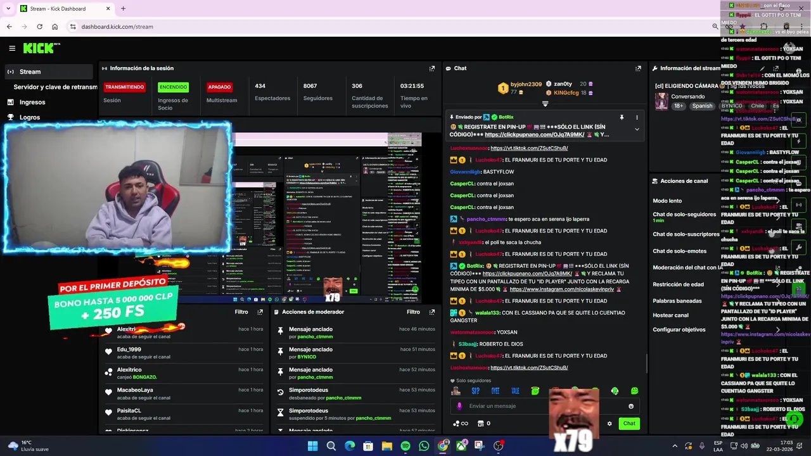Click the Modo lento channel action
Image resolution: width=811 pixels, height=456 pixels.
point(667,201)
